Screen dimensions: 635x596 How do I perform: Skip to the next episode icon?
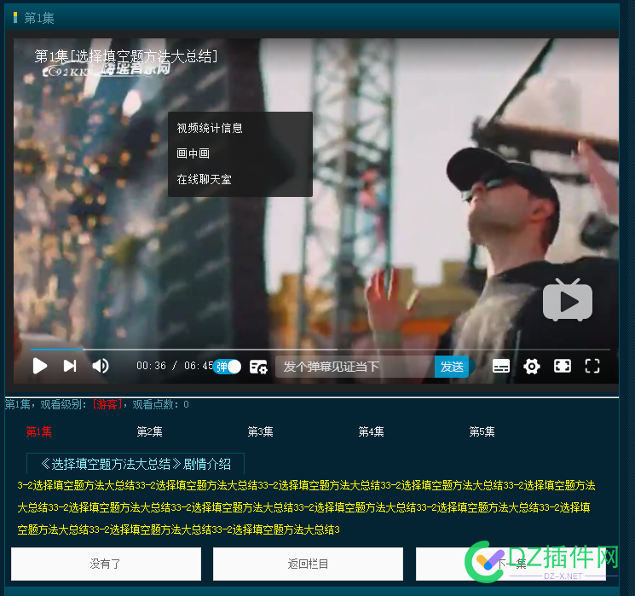tap(70, 366)
